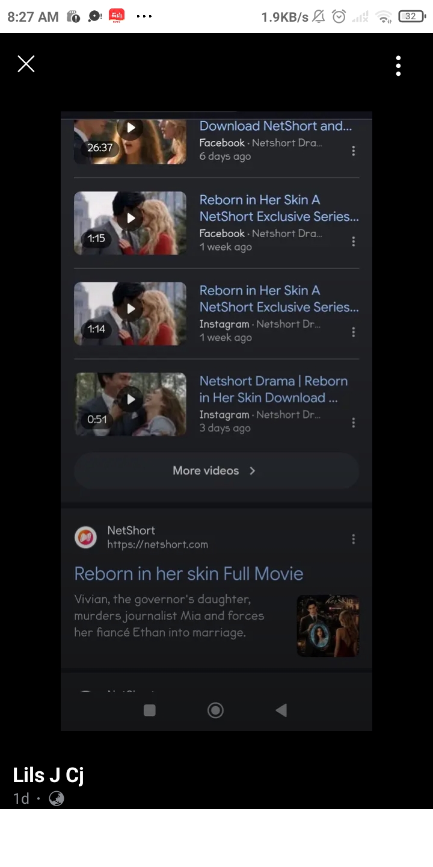Open options for the '3 days ago' video

tap(353, 423)
